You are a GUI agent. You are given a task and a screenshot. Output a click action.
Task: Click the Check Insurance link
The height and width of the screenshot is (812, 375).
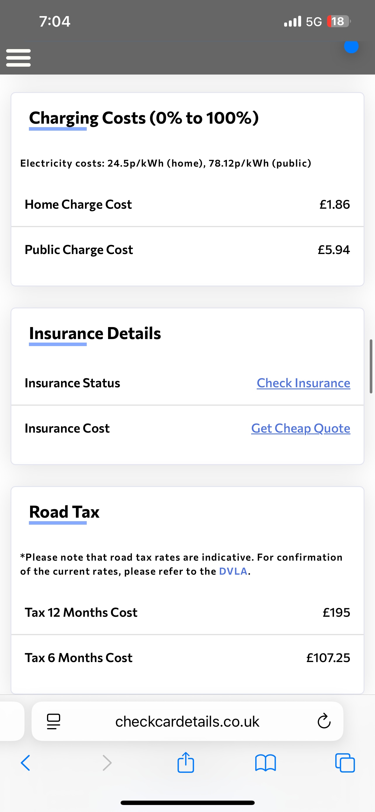(x=303, y=383)
